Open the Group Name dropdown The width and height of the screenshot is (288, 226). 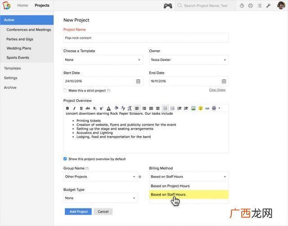click(x=100, y=177)
